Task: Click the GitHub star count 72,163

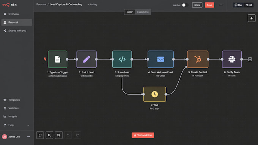Action: [x=249, y=5]
